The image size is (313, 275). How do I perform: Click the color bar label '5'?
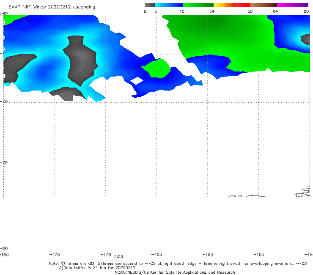tap(156, 11)
